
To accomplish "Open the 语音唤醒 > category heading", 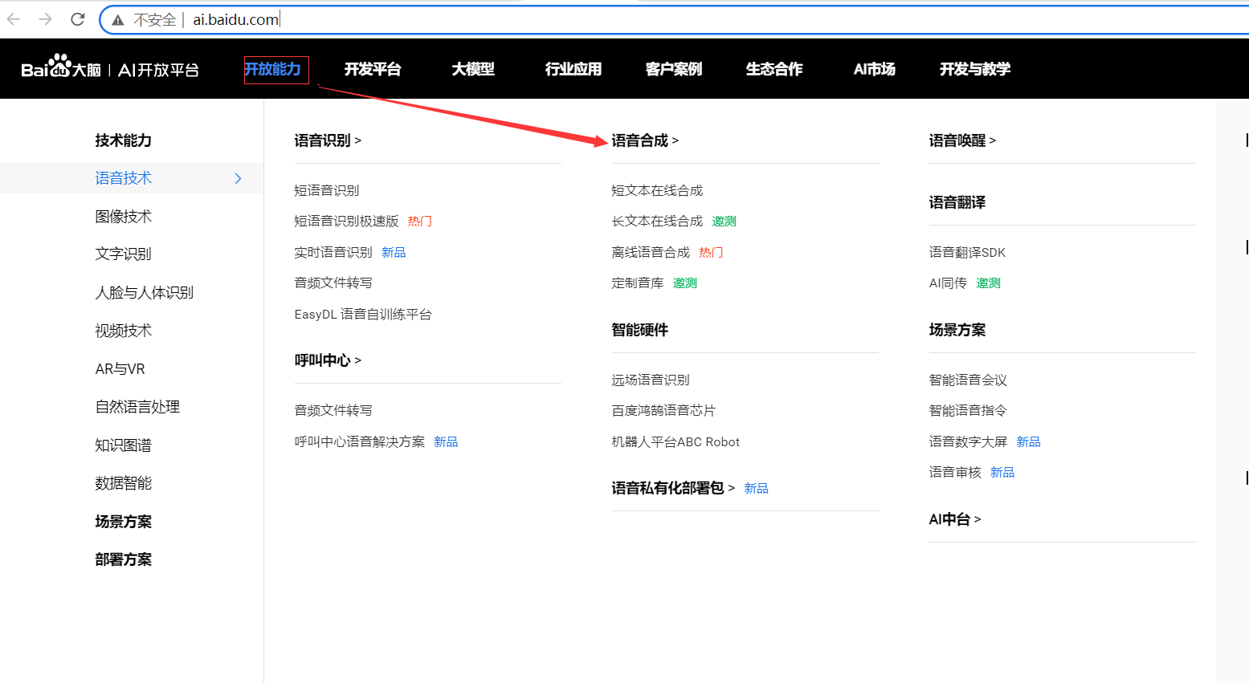I will (962, 140).
